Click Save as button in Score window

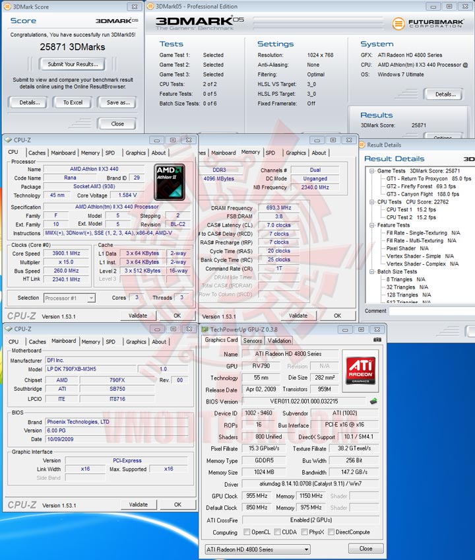point(118,102)
